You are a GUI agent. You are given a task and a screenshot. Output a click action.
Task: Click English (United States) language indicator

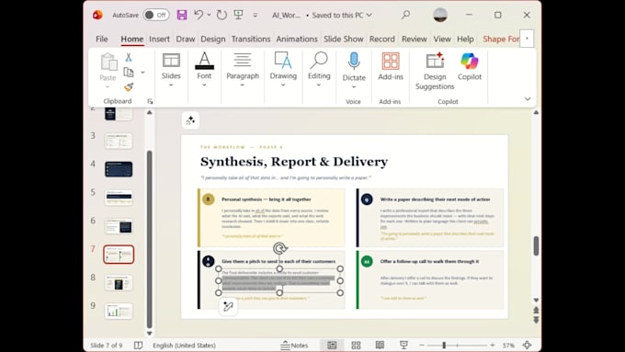click(x=184, y=346)
